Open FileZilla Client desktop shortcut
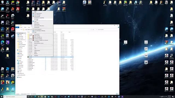The width and height of the screenshot is (175, 98). 18,10
